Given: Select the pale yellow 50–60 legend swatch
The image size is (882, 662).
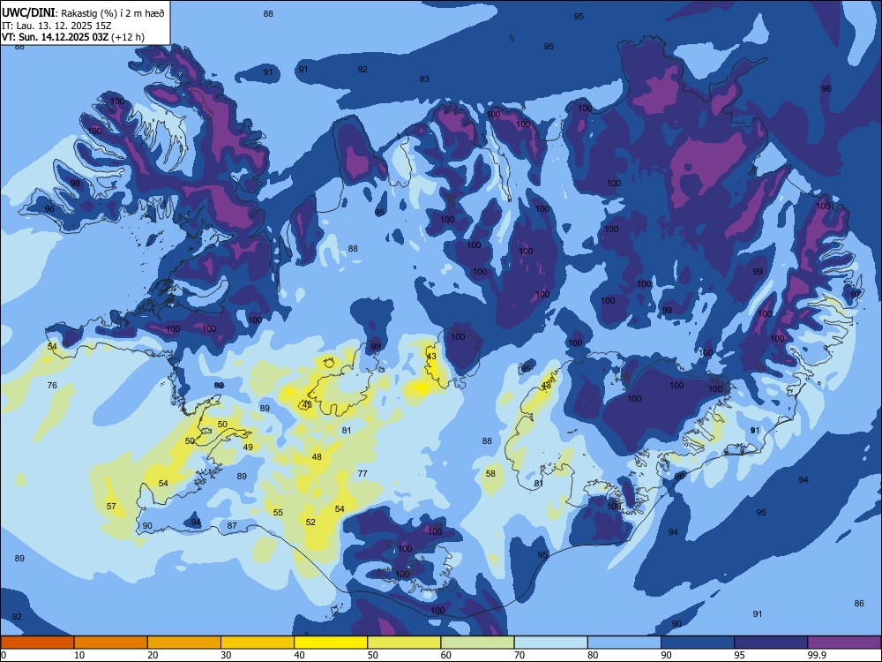Looking at the screenshot, I should tap(404, 643).
